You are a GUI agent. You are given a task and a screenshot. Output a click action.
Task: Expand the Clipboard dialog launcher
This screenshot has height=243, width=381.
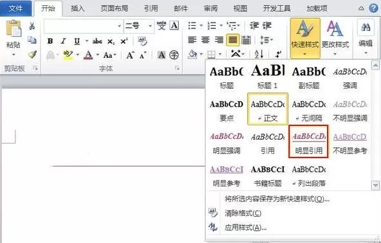(35, 68)
